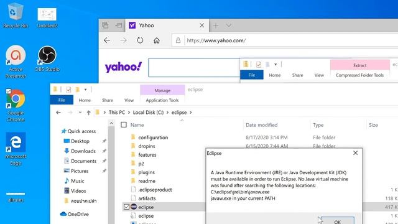Image resolution: width=398 pixels, height=224 pixels.
Task: Open Compressed Folder Tools tab
Action: point(359,75)
